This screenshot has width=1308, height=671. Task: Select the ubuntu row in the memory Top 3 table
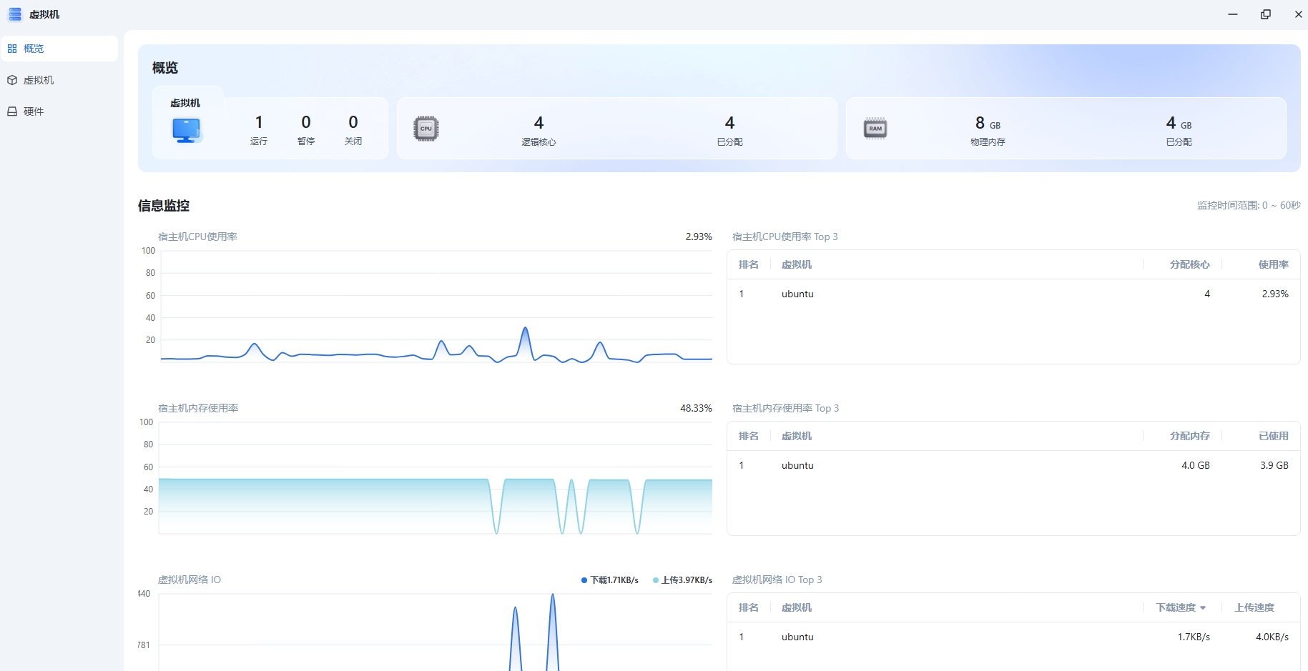point(1013,465)
